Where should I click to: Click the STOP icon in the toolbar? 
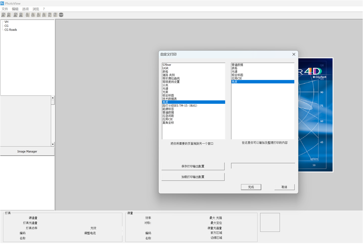coord(61,15)
